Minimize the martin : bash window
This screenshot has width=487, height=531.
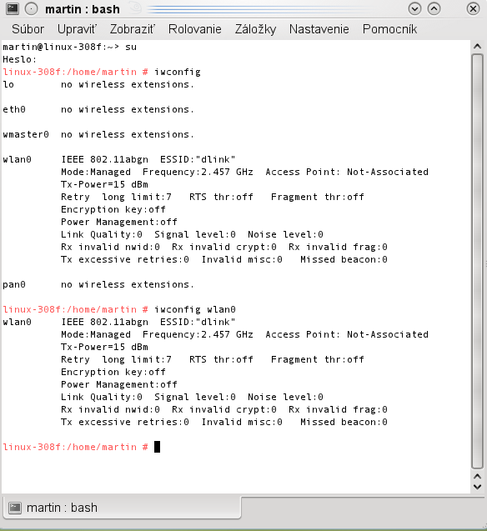(414, 9)
